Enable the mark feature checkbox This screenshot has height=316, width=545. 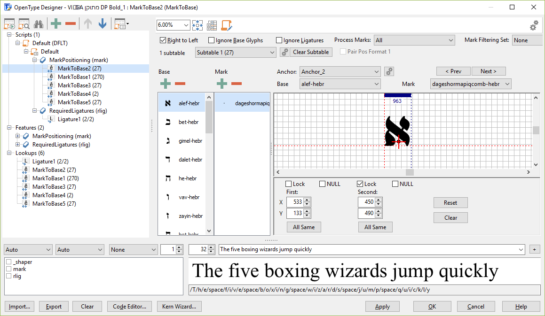[x=9, y=269]
